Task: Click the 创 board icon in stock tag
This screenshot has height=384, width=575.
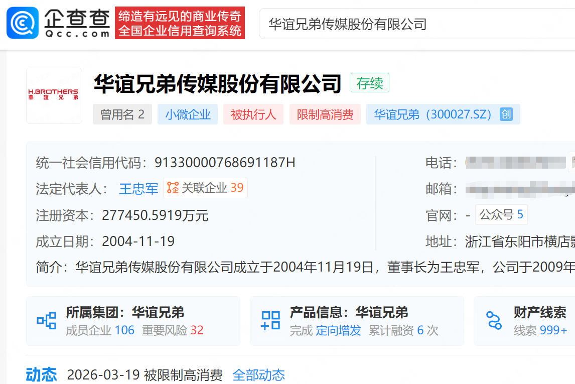Action: 506,114
